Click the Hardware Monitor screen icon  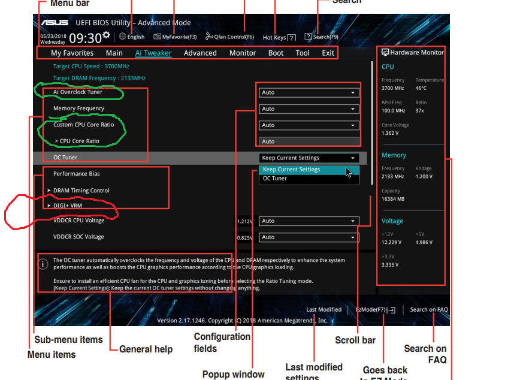tap(385, 52)
